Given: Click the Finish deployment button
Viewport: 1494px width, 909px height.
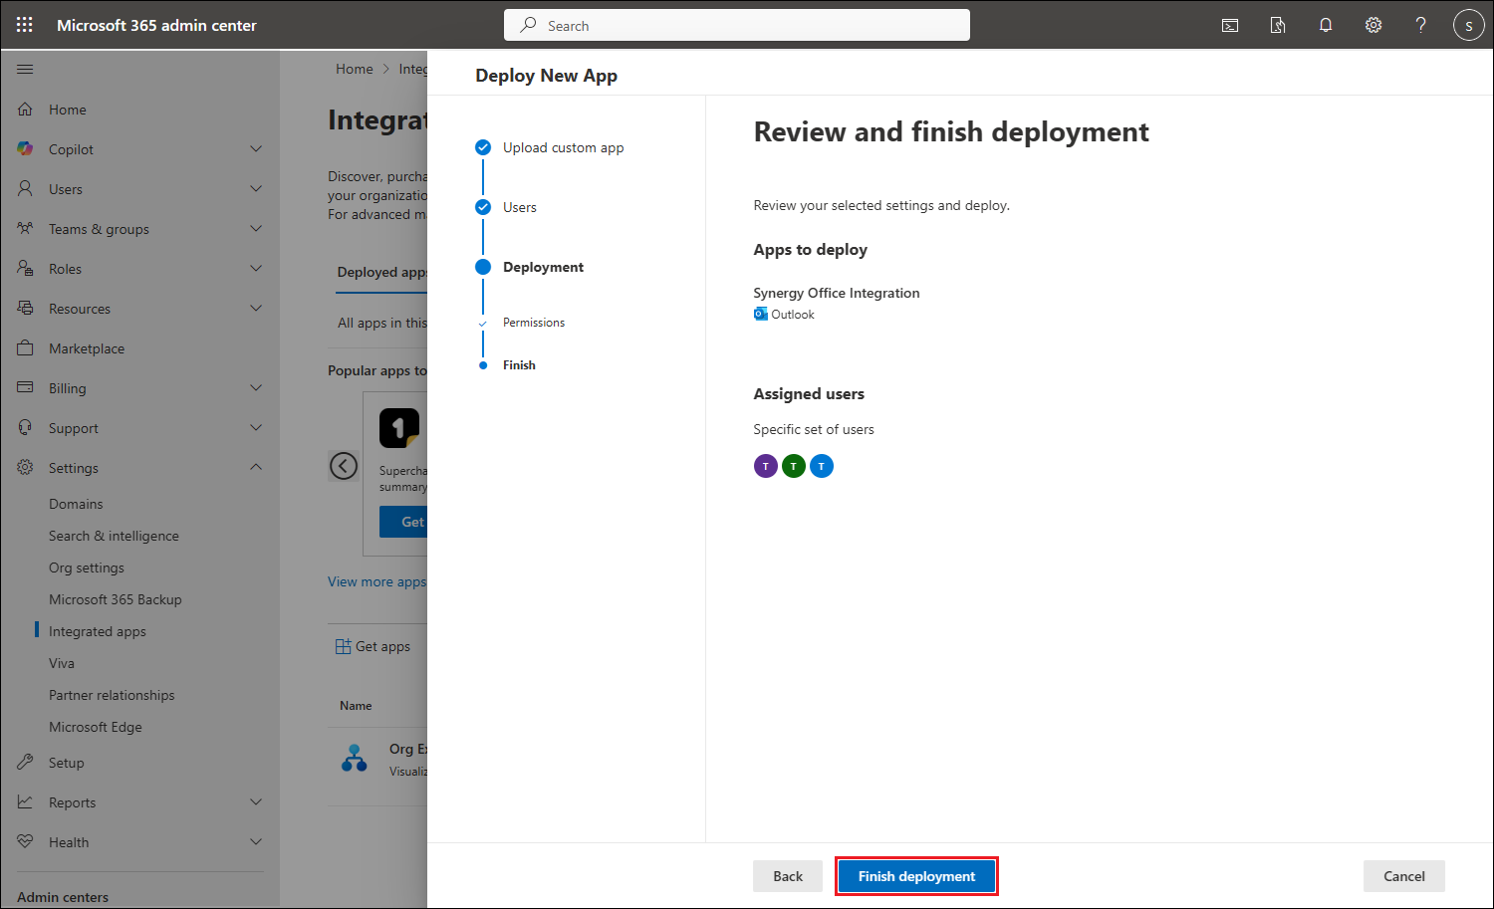Looking at the screenshot, I should point(916,876).
